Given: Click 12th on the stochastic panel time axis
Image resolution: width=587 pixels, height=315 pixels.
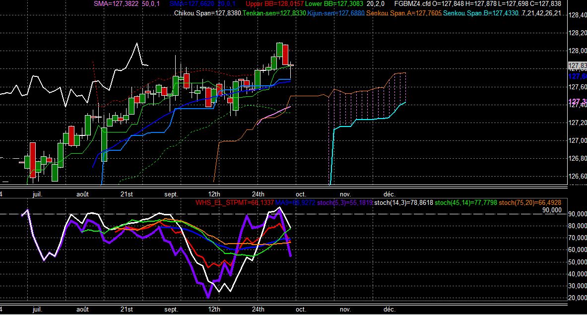Looking at the screenshot, I should tap(214, 310).
